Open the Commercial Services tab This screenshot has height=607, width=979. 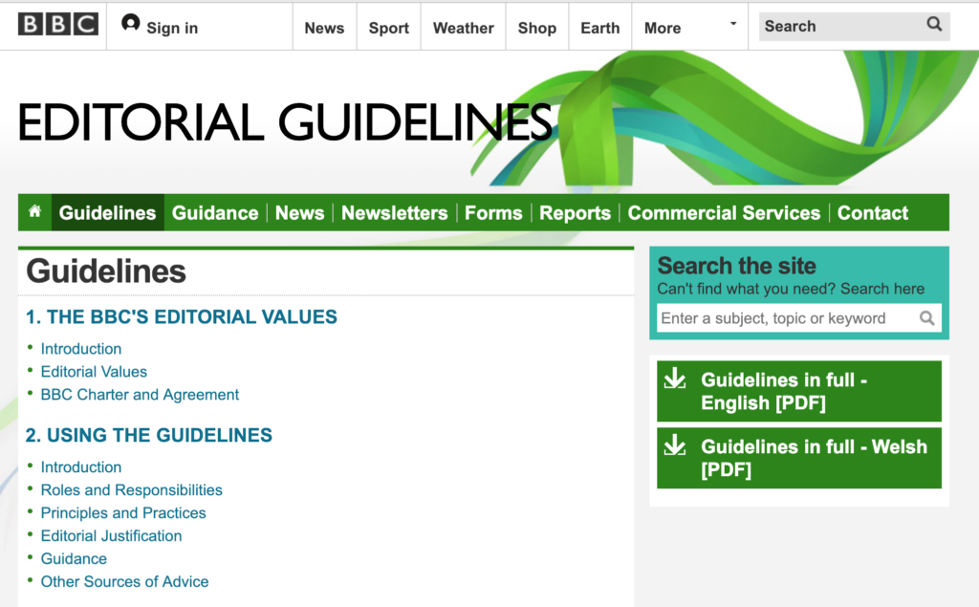[724, 213]
